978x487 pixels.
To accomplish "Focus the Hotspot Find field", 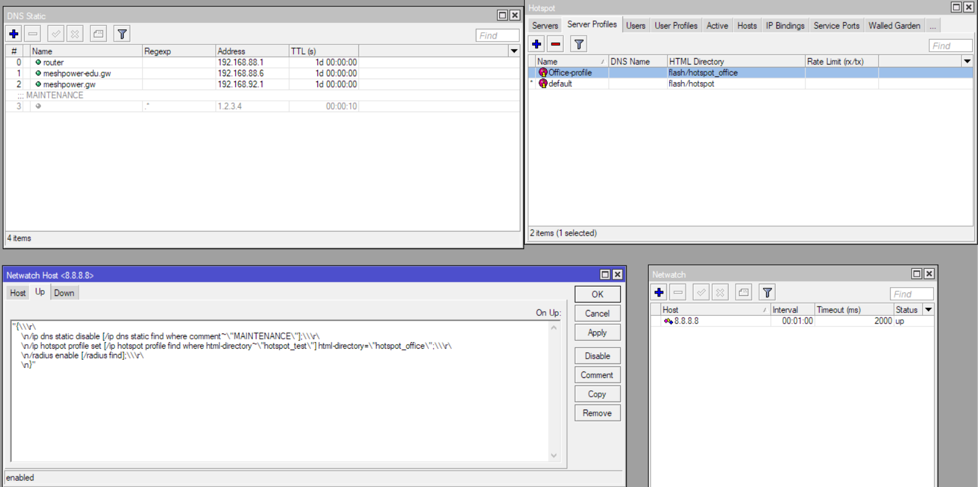I will 950,46.
